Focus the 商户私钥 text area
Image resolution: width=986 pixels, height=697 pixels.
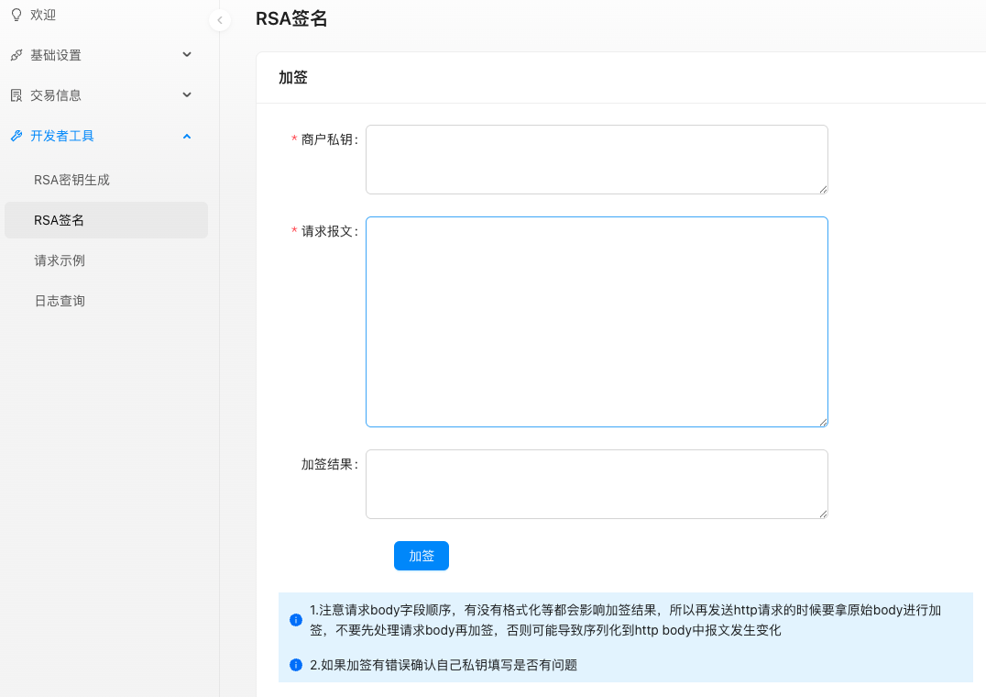(x=596, y=160)
